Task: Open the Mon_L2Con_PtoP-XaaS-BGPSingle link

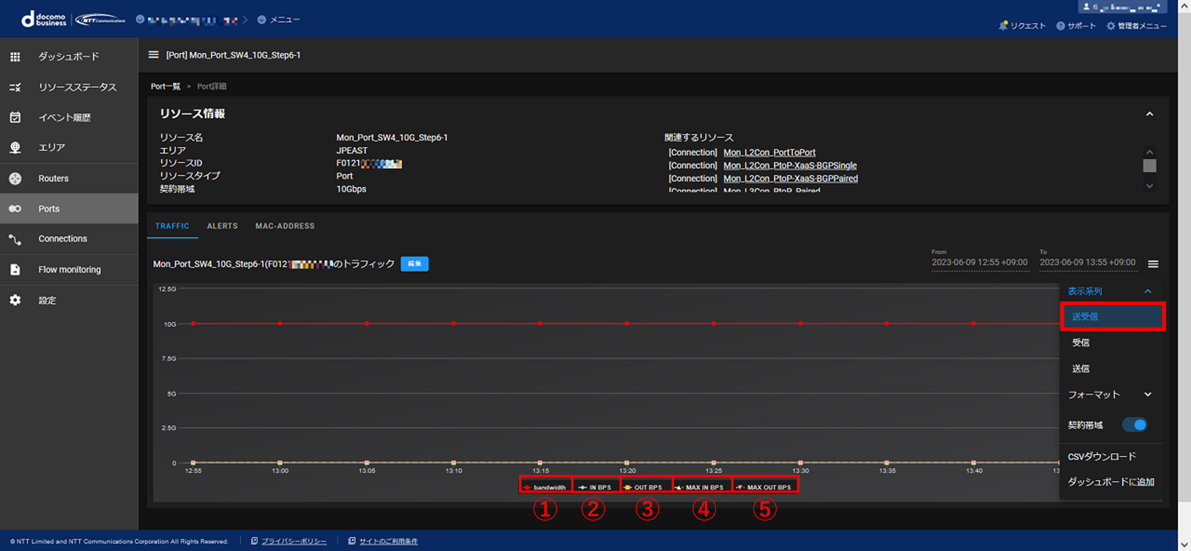Action: pos(790,165)
